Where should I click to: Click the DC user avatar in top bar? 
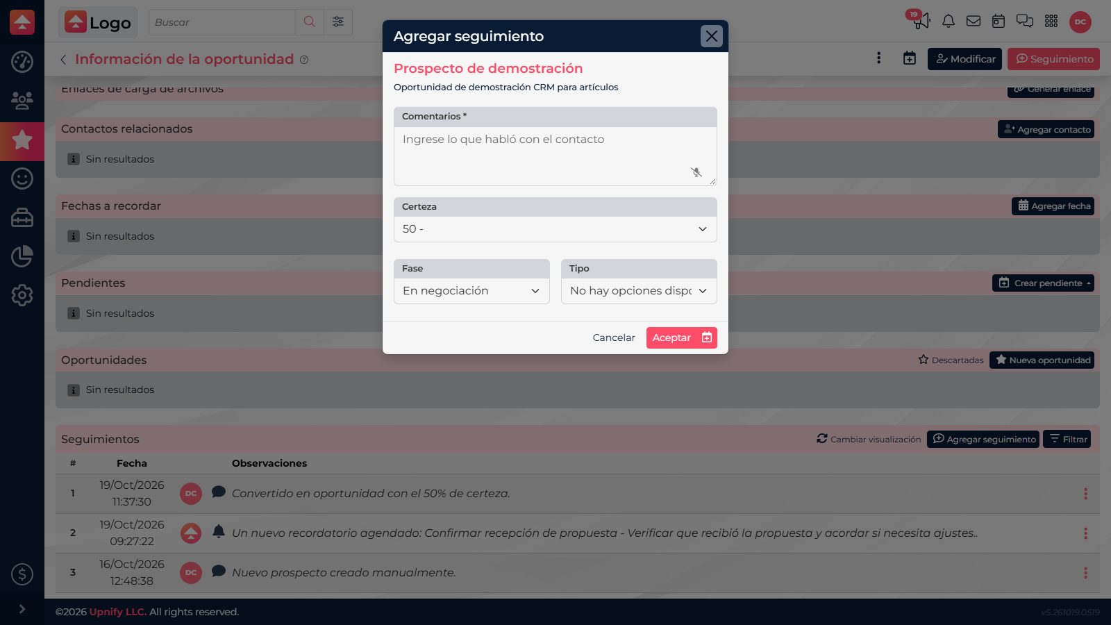tap(1080, 22)
